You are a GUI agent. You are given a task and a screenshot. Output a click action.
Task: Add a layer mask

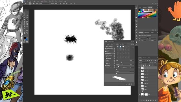(146, 100)
